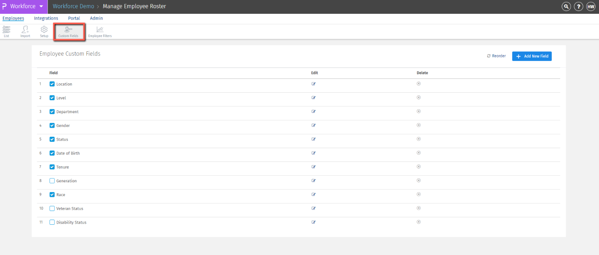Image resolution: width=599 pixels, height=255 pixels.
Task: Select the List icon in the toolbar
Action: point(6,31)
